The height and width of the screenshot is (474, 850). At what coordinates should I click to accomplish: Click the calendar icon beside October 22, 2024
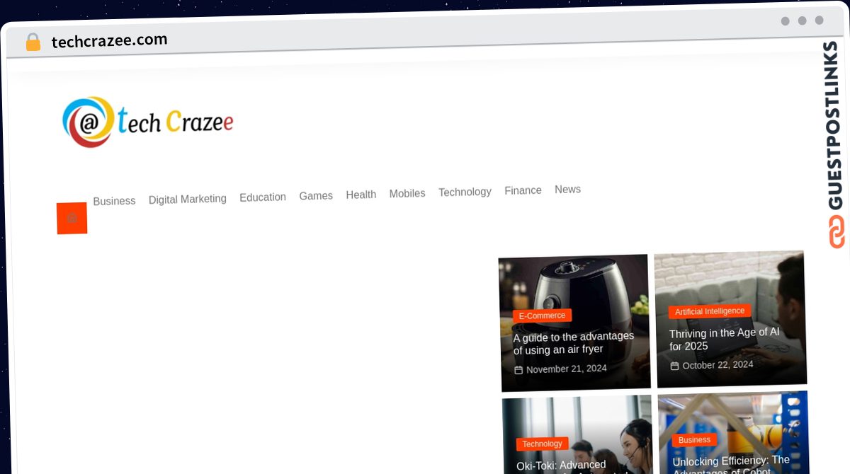(675, 366)
